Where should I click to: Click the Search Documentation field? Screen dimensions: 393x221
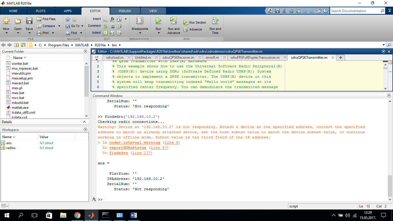click(x=355, y=11)
